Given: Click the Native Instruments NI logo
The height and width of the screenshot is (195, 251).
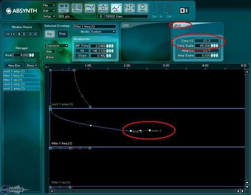Looking at the screenshot, I should (x=184, y=11).
